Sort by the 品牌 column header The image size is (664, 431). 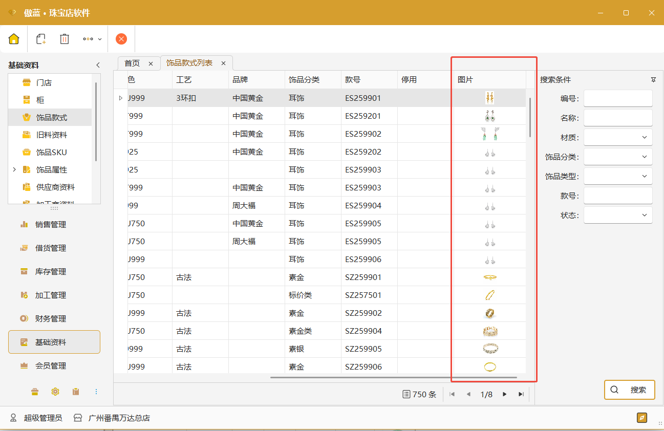(256, 80)
